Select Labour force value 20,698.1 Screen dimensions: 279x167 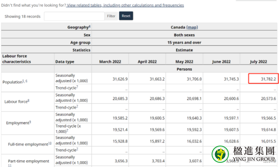(194, 98)
